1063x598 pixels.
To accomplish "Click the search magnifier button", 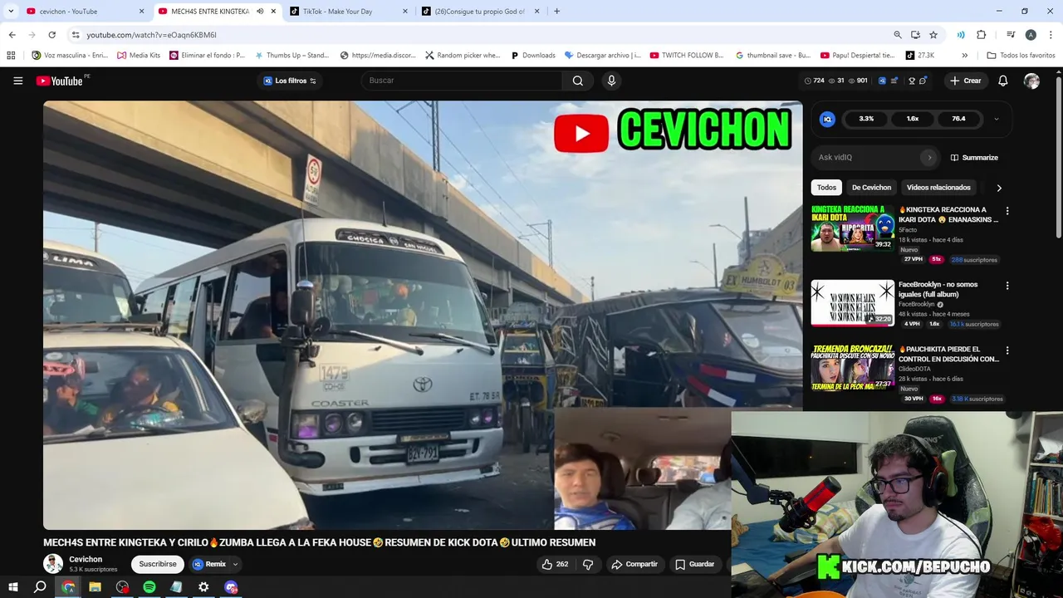I will [x=577, y=81].
